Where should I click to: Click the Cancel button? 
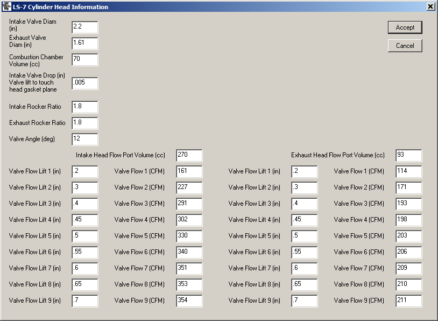(x=405, y=46)
